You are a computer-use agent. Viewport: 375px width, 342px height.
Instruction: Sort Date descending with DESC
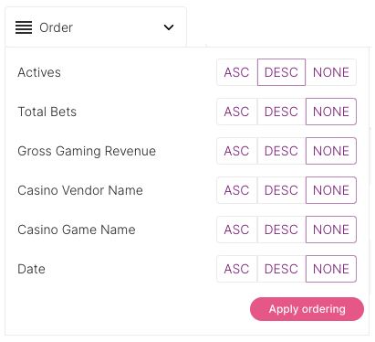coord(281,269)
